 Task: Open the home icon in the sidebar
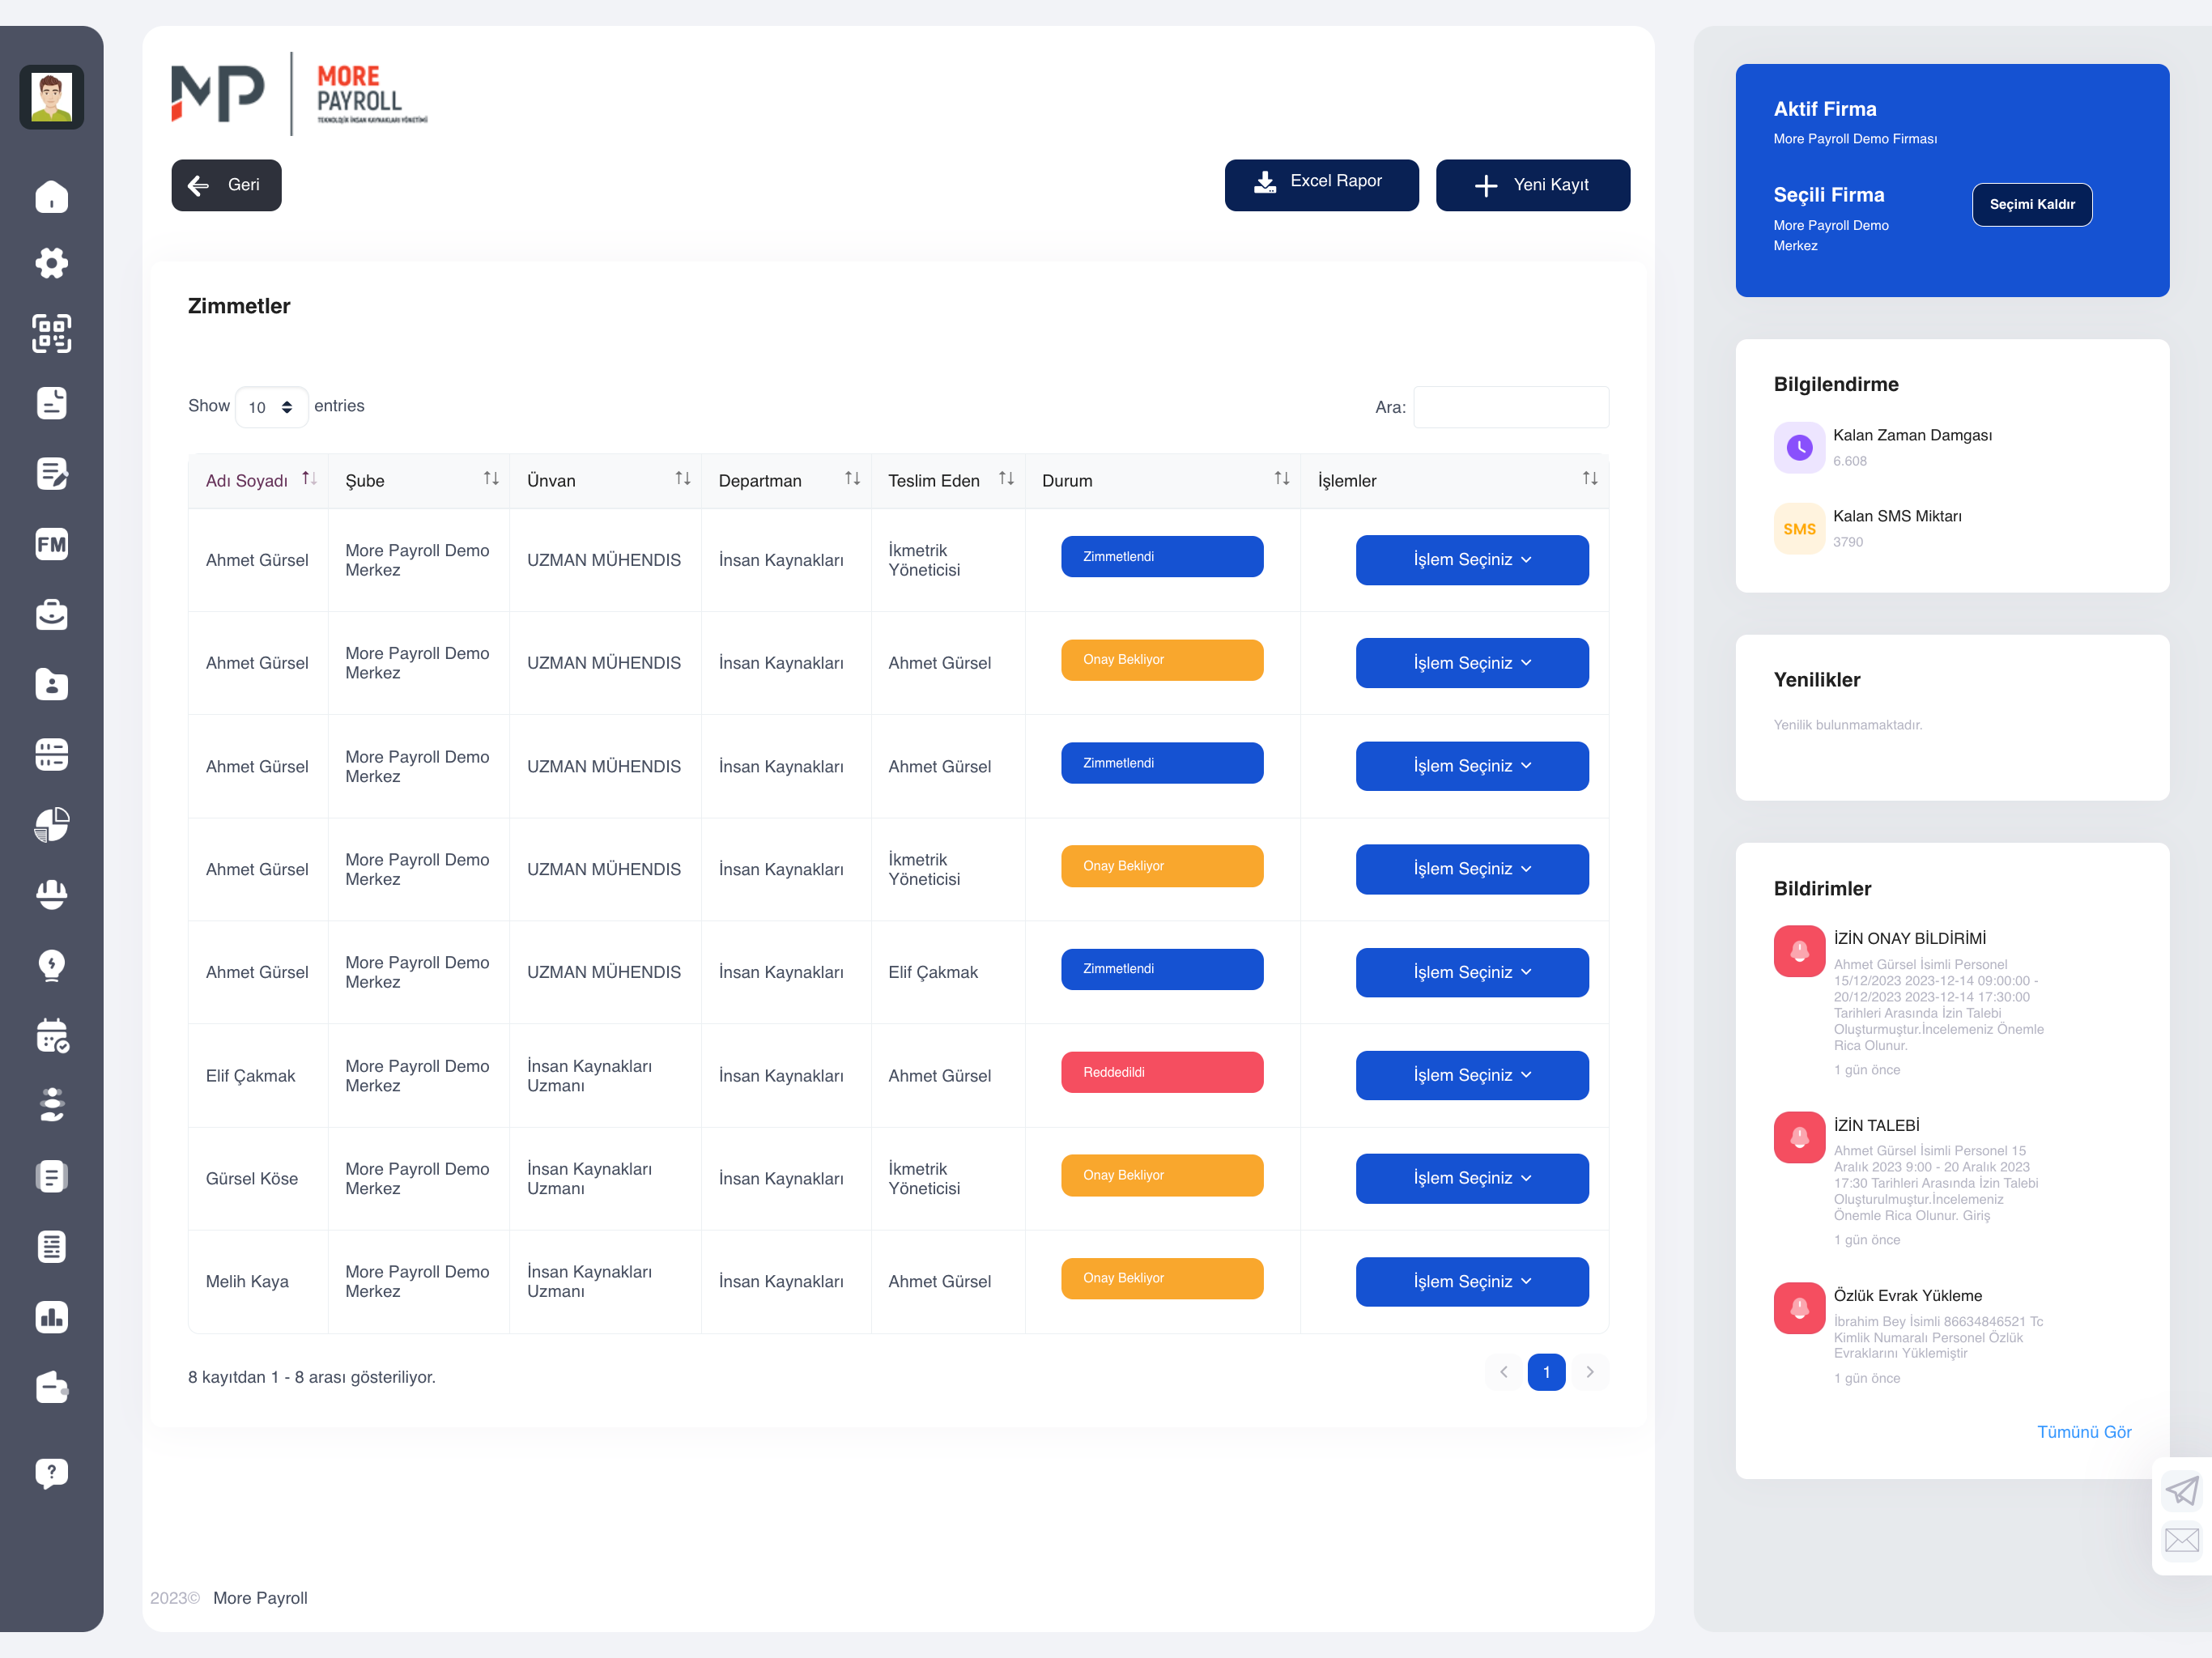(52, 196)
